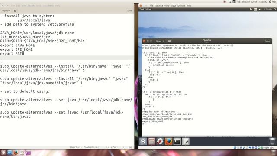Open the Files cabinet icon in VM dock
The width and height of the screenshot is (277, 156).
151,142
